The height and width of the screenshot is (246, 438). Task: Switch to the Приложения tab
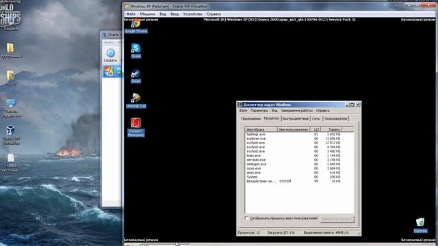pyautogui.click(x=250, y=119)
